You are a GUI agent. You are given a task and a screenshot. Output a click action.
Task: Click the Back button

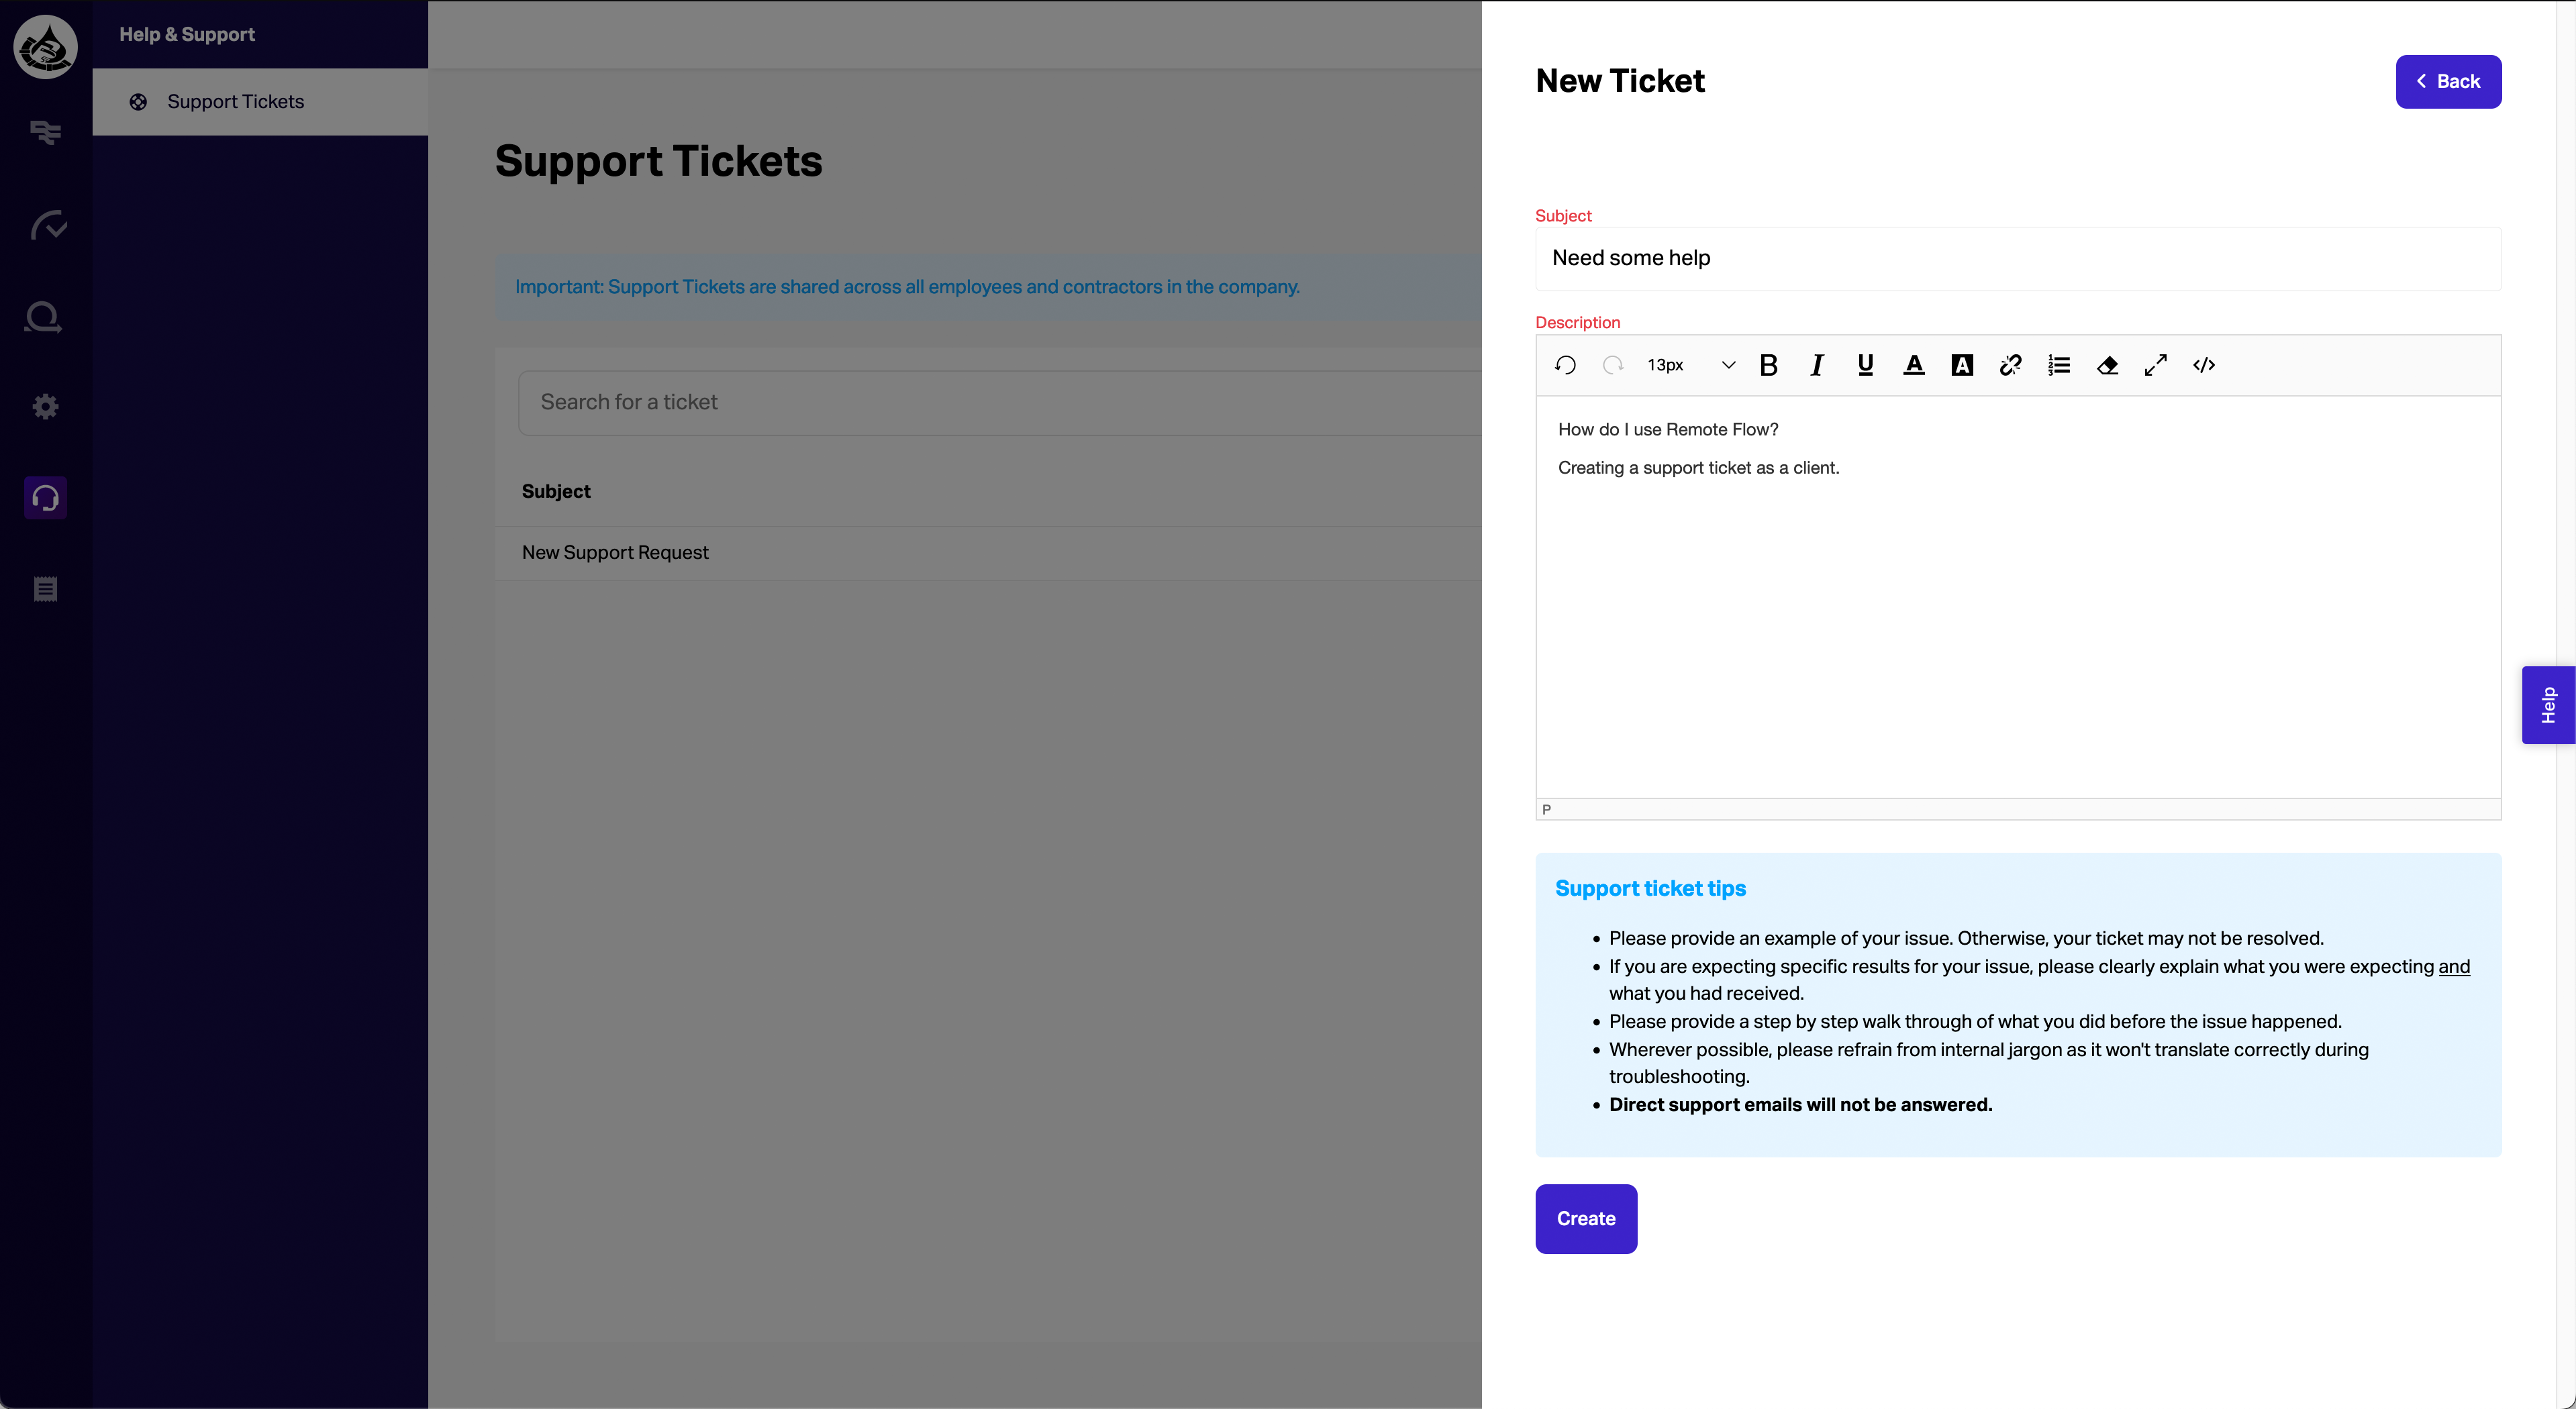(2448, 81)
